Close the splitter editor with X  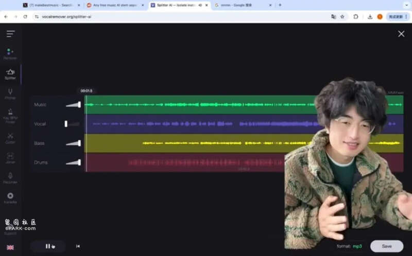click(x=401, y=34)
